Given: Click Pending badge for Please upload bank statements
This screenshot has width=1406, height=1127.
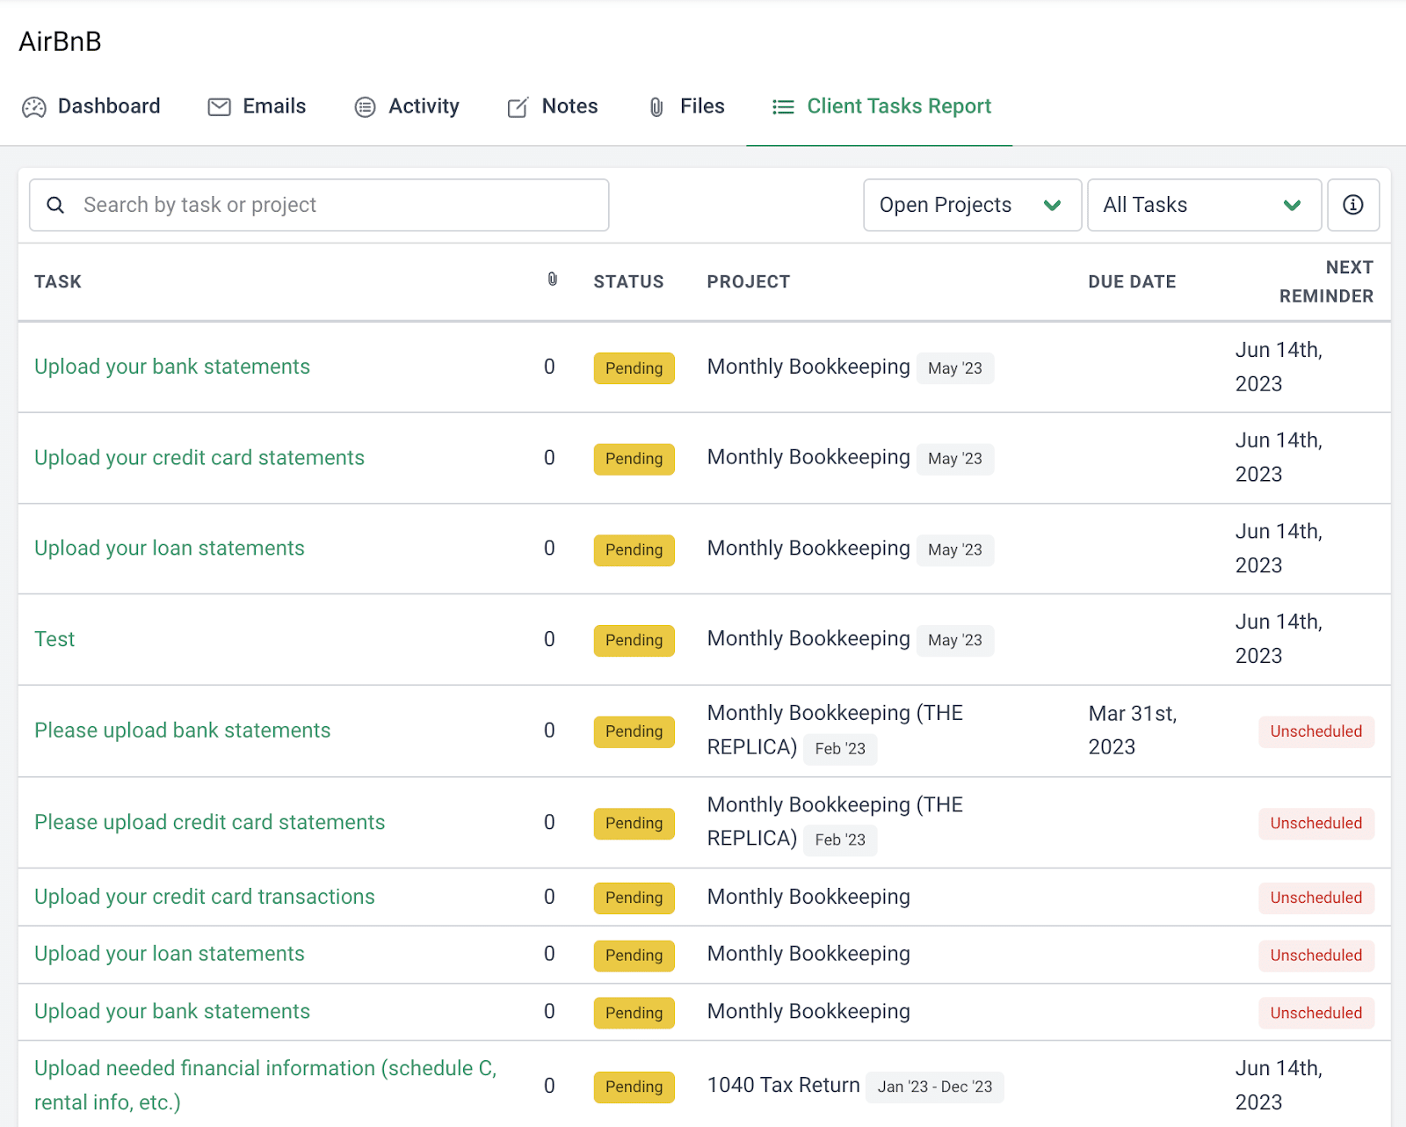Looking at the screenshot, I should pos(634,731).
